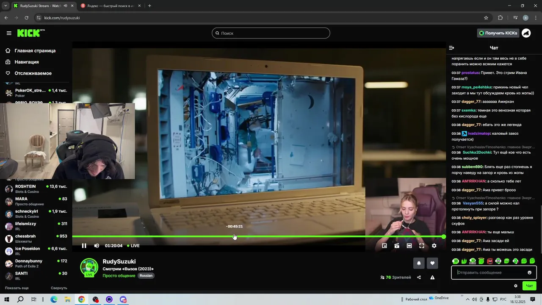Click Просто общение category link
The height and width of the screenshot is (305, 542).
(x=119, y=276)
